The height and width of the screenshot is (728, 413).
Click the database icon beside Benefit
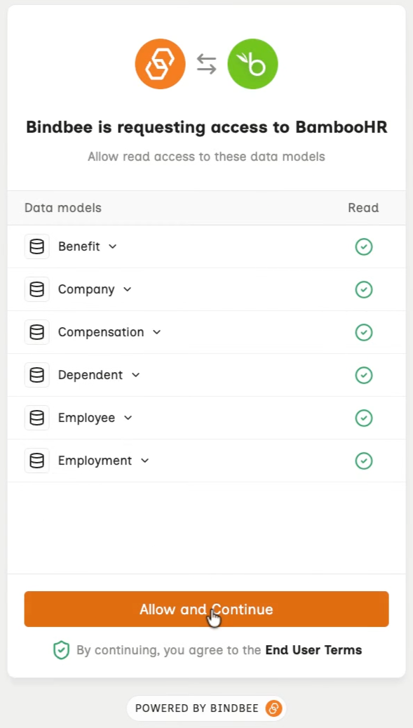pyautogui.click(x=37, y=246)
